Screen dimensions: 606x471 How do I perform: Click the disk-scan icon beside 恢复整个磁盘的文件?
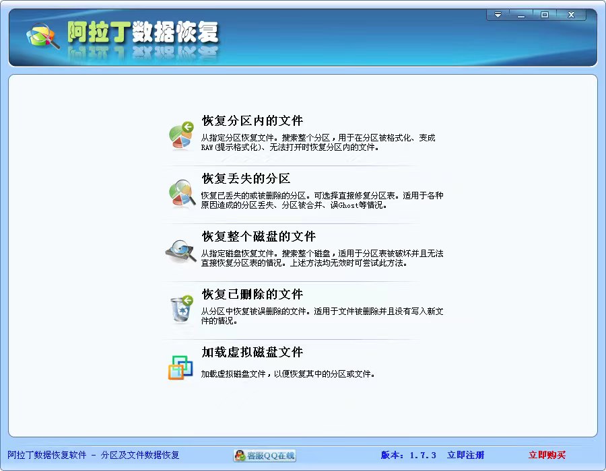pyautogui.click(x=180, y=252)
